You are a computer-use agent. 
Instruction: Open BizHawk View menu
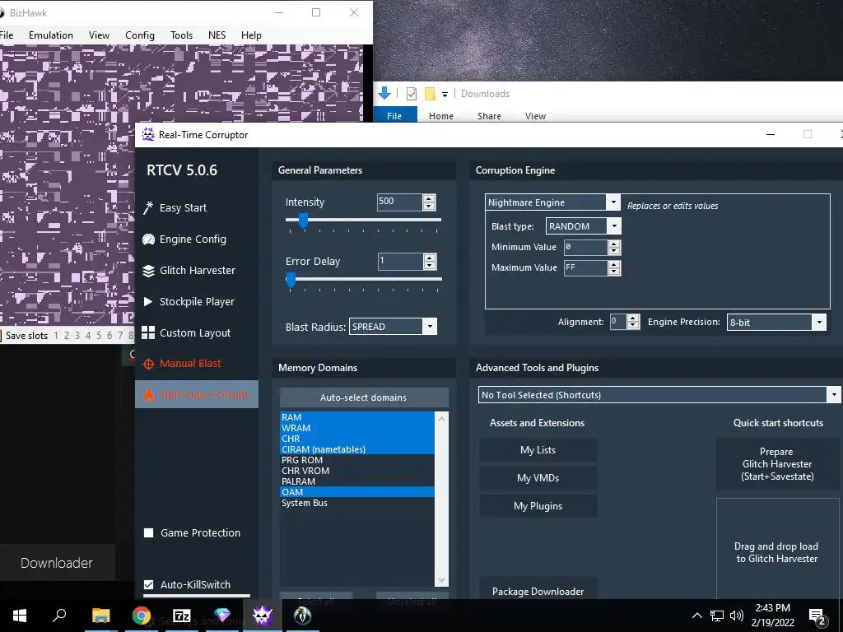[99, 35]
